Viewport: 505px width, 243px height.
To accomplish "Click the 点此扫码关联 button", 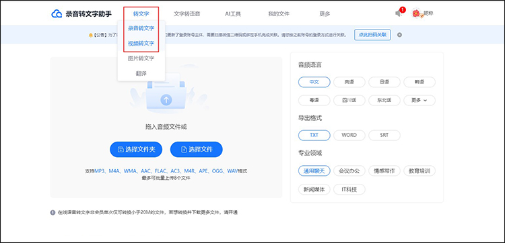I will [372, 35].
